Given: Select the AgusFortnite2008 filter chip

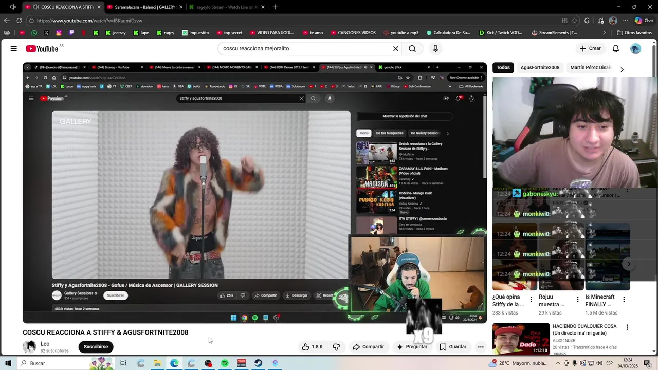Looking at the screenshot, I should point(540,68).
